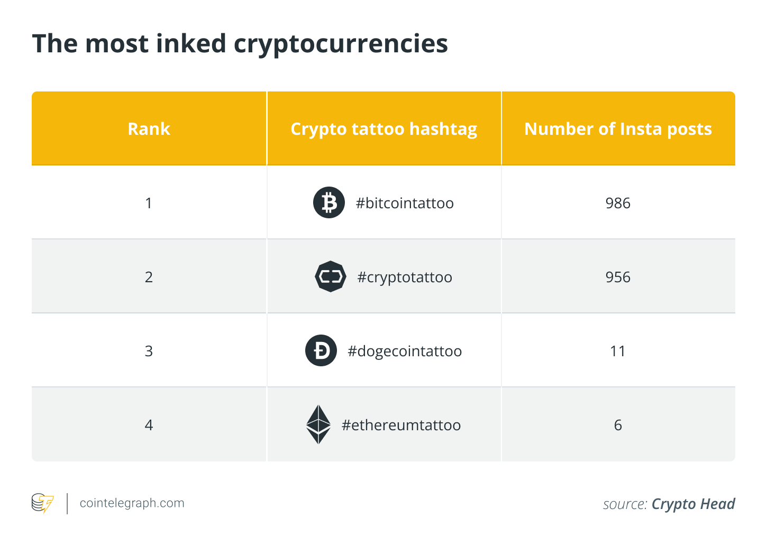The width and height of the screenshot is (767, 546).
Task: Select the Crypto tattoo hashtag header
Action: pyautogui.click(x=383, y=129)
